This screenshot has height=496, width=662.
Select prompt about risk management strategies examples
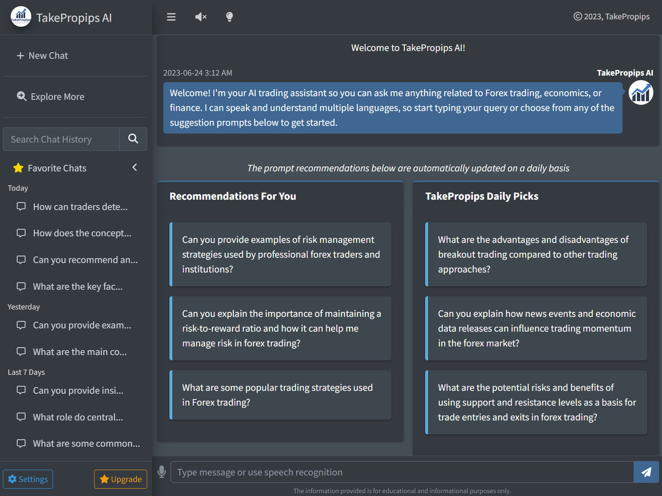point(280,255)
